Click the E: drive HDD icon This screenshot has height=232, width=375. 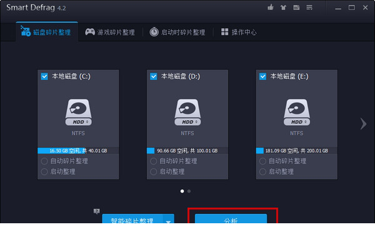[x=297, y=112]
